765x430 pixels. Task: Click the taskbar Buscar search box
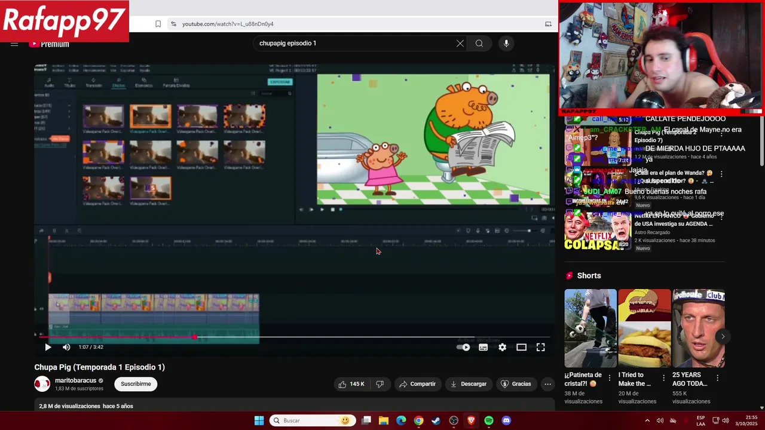point(313,420)
